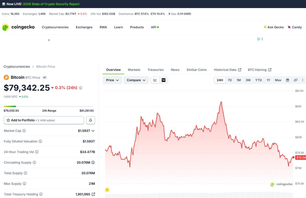Screen dimensions: 306x198
Task: Open chart more options kebab menu
Action: [303, 80]
